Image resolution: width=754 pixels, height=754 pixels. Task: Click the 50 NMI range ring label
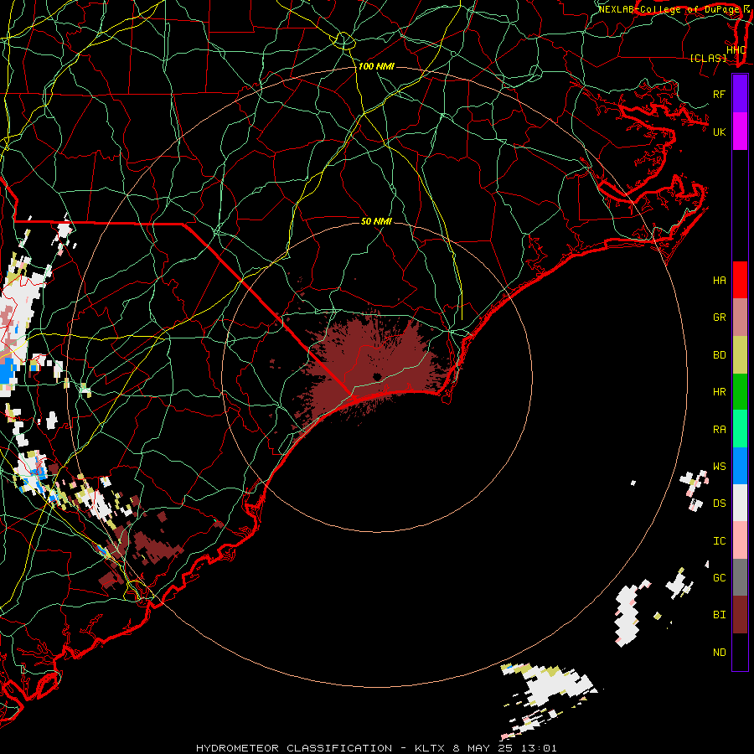coord(376,221)
